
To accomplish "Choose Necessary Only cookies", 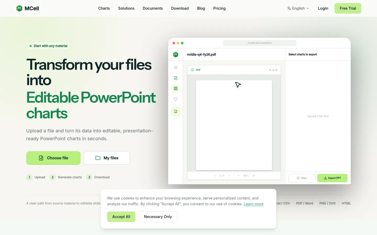I will [158, 217].
